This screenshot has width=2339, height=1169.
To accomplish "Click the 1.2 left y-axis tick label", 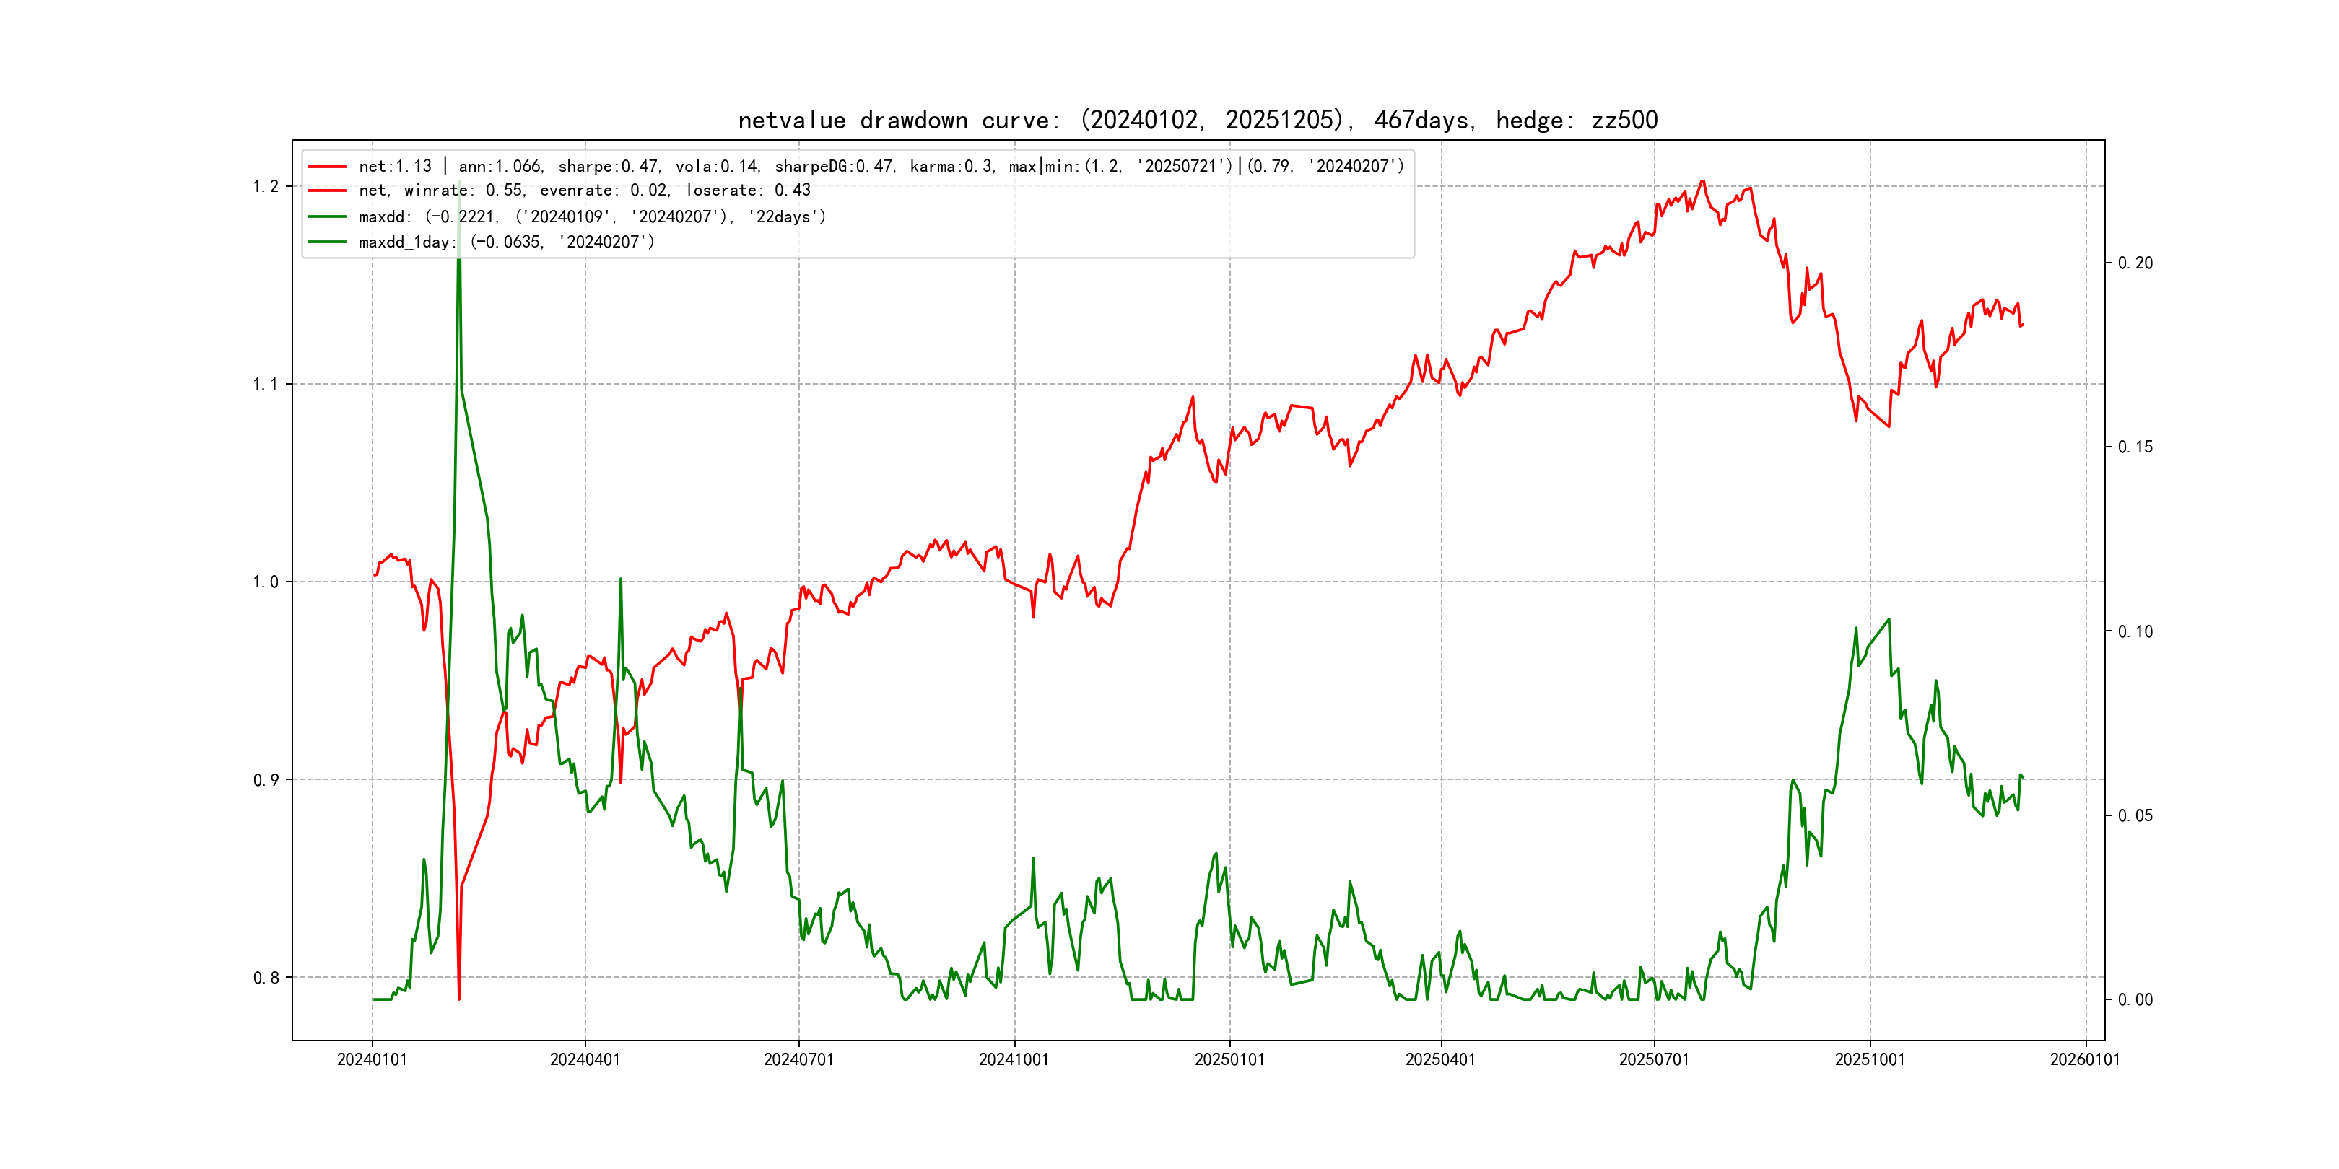I will 265,187.
